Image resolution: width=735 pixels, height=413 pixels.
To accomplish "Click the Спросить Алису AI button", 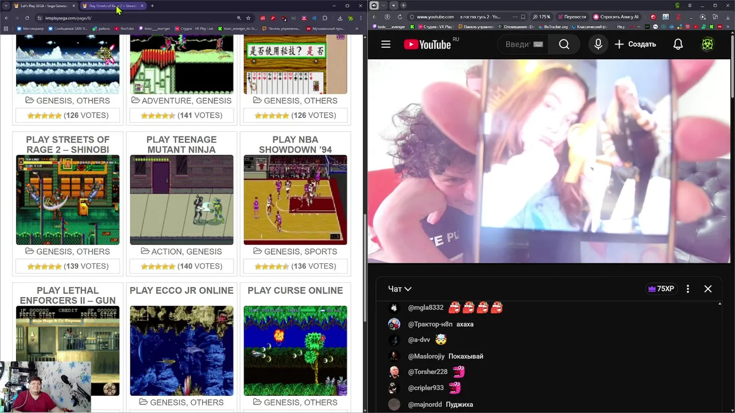I will pos(618,17).
